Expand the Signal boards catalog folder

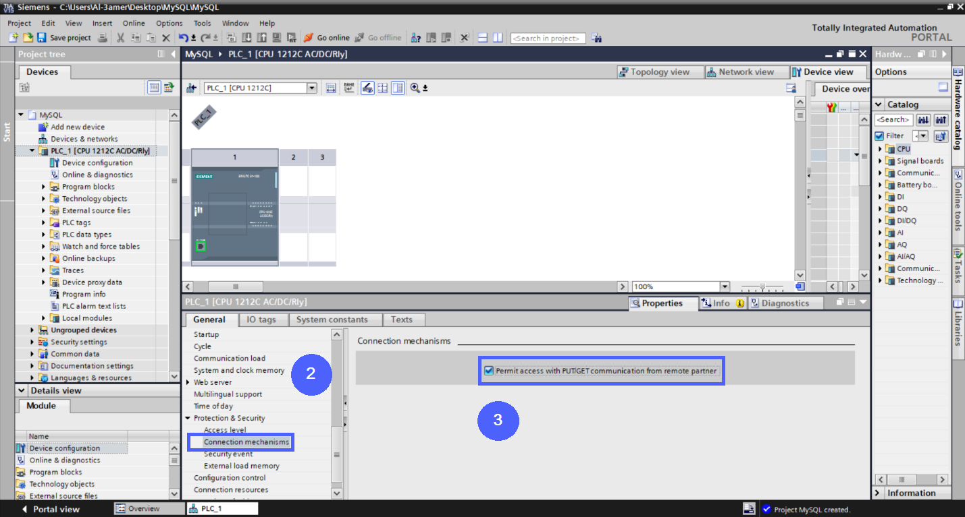pos(880,161)
